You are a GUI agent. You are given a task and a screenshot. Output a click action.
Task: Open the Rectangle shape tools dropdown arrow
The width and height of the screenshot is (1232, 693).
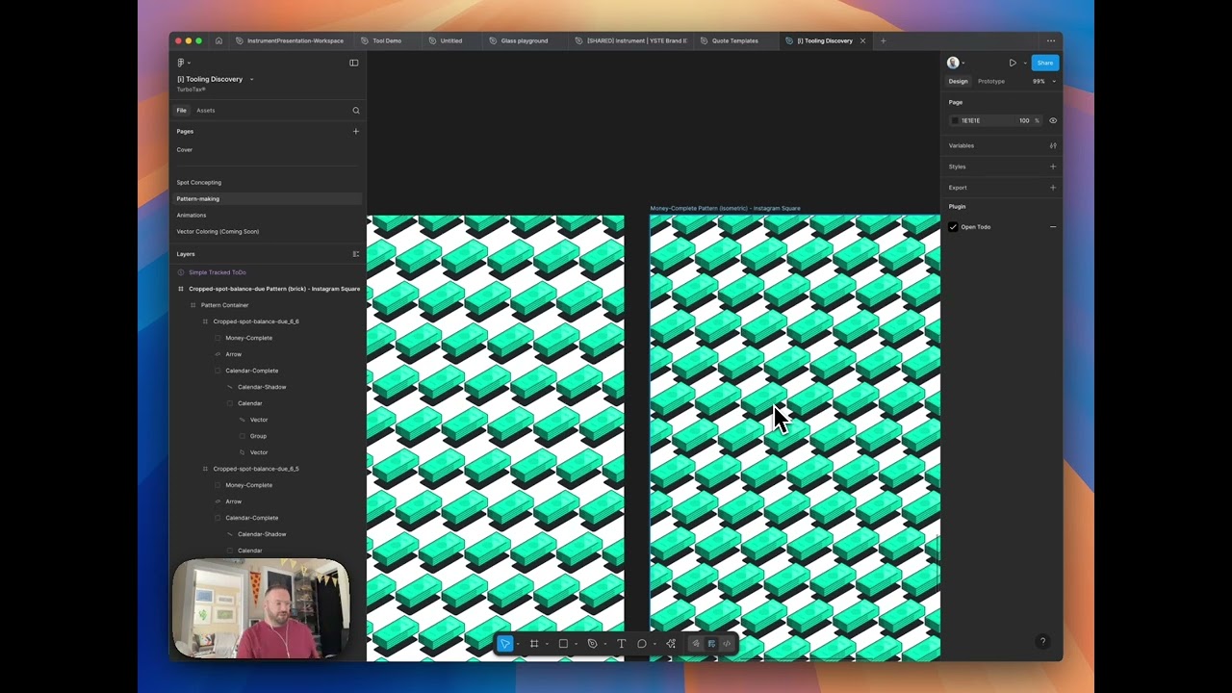(576, 644)
